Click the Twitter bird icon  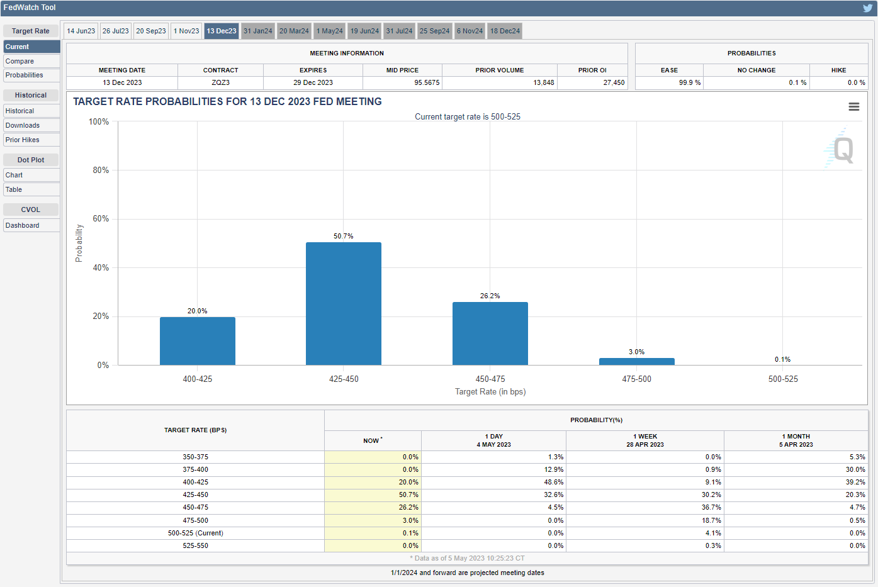[867, 8]
